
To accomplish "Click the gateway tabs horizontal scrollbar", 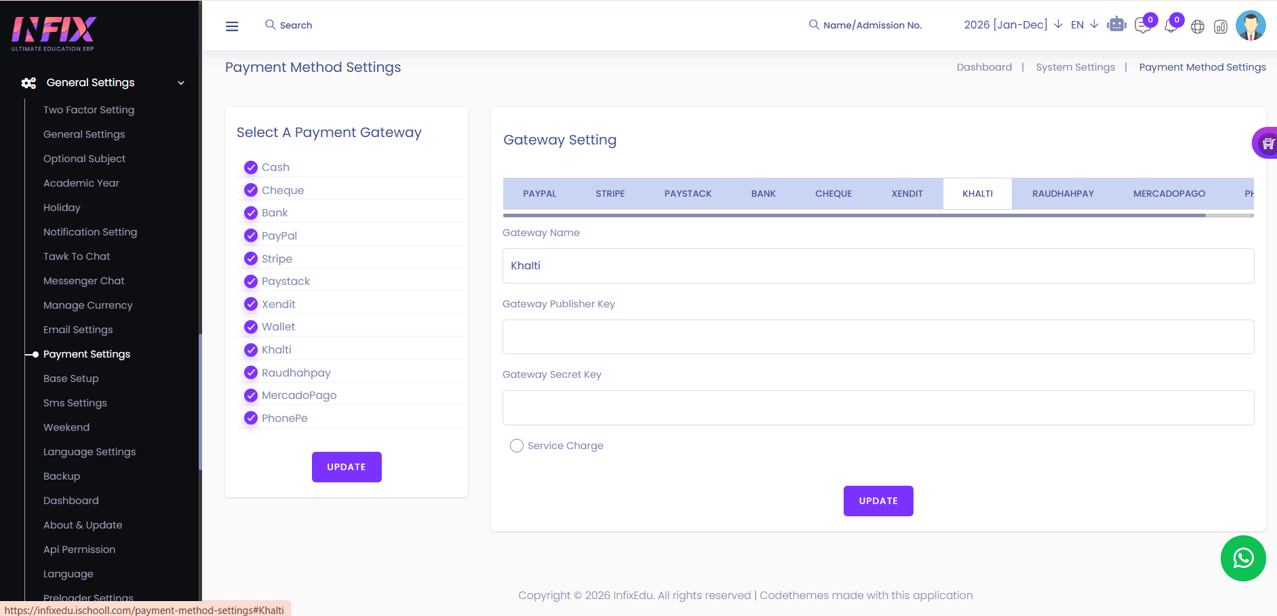I will [x=854, y=216].
